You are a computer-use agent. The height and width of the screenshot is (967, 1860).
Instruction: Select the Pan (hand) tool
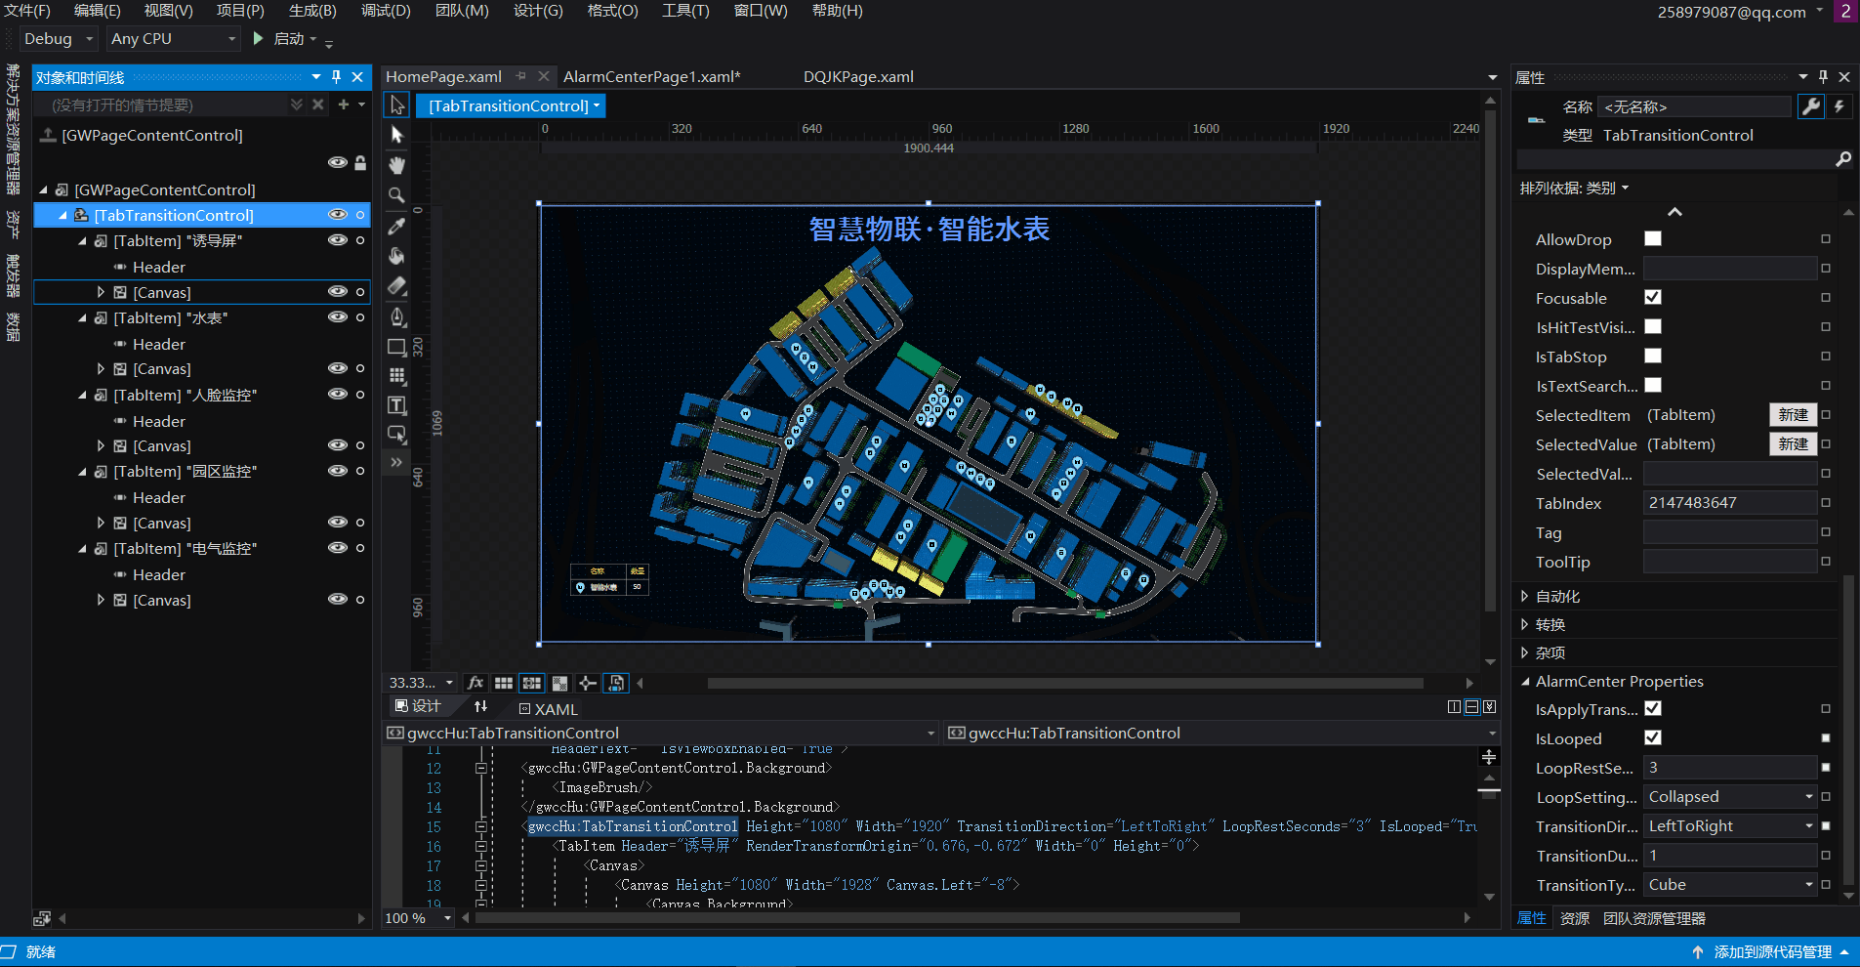(396, 165)
